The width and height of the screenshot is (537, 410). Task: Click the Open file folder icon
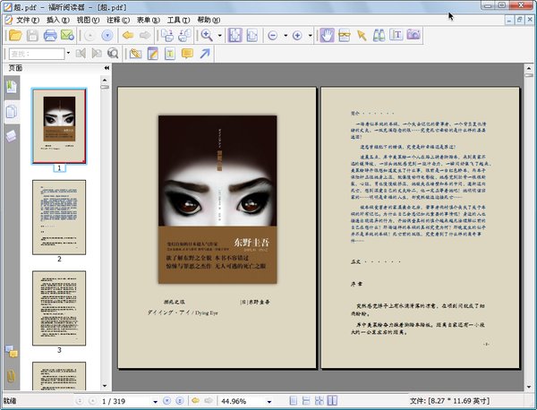pos(13,35)
